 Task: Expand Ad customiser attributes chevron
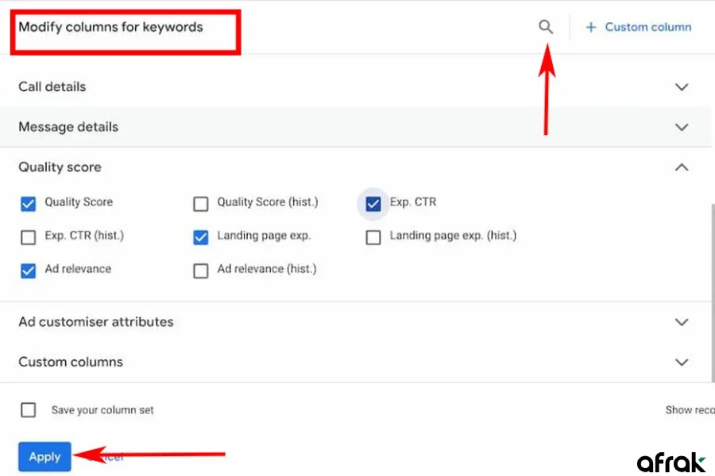tap(681, 322)
